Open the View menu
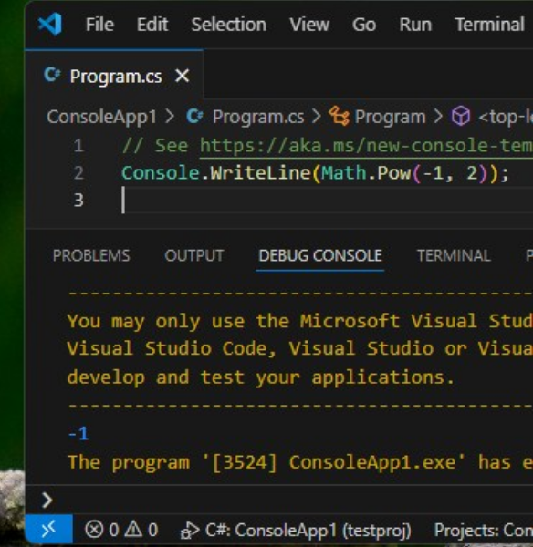 pos(309,25)
